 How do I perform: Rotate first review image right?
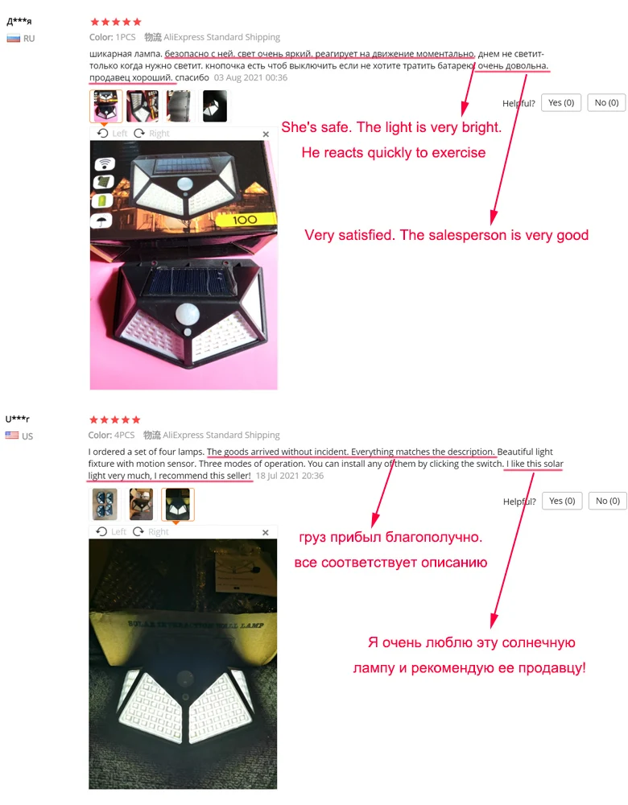(151, 134)
